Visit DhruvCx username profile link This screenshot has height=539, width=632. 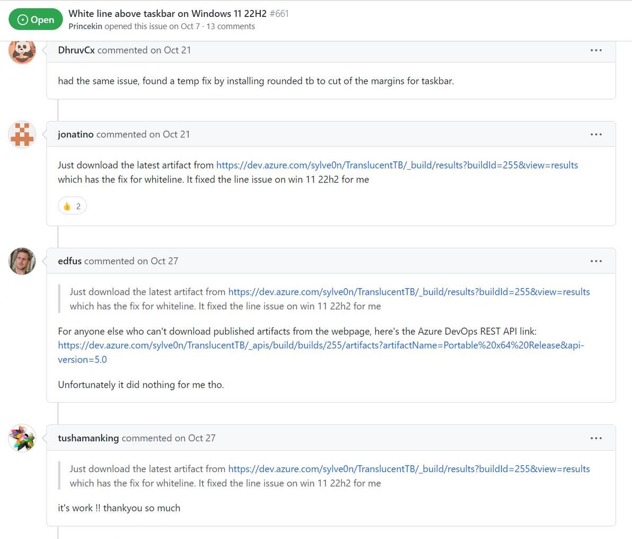[76, 50]
